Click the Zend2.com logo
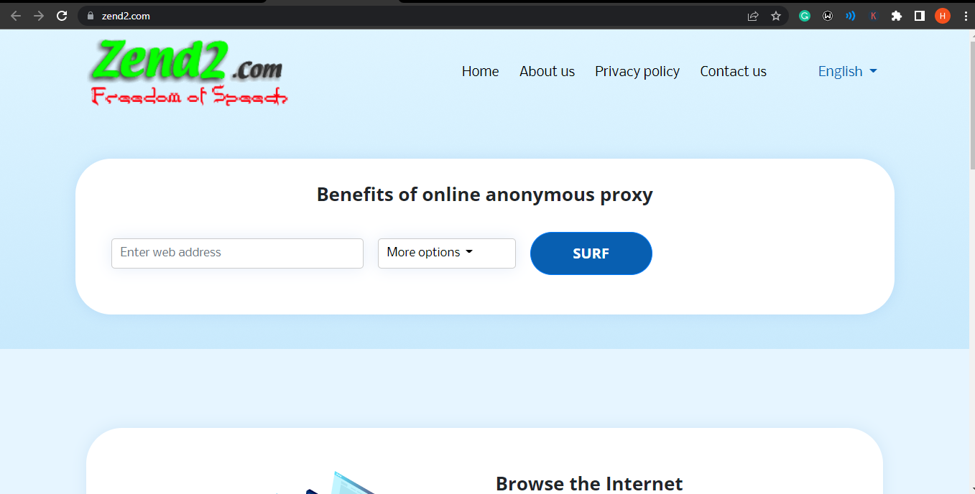 (x=188, y=73)
